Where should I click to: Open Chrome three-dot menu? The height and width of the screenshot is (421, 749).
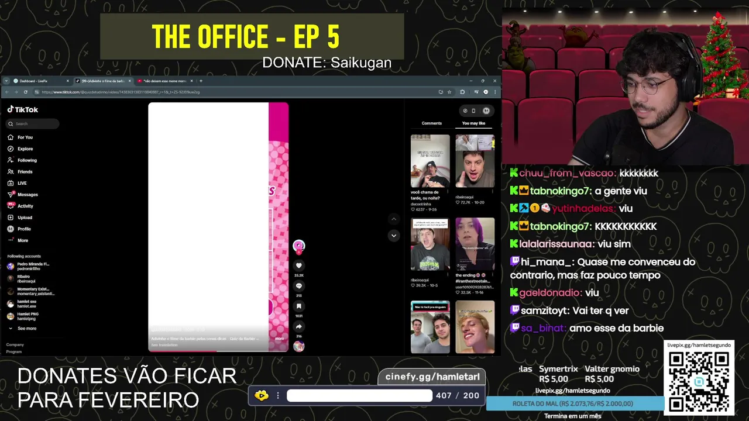[496, 92]
